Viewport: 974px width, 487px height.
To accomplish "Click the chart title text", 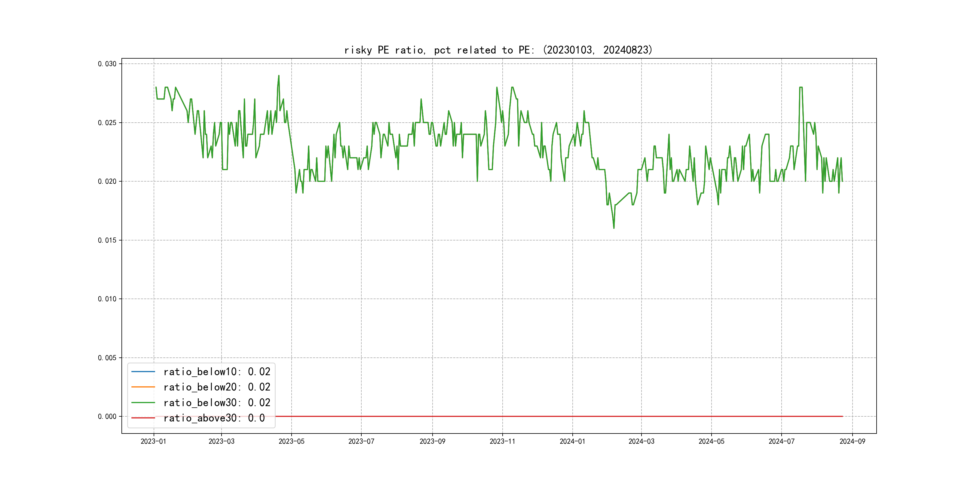I will click(498, 50).
